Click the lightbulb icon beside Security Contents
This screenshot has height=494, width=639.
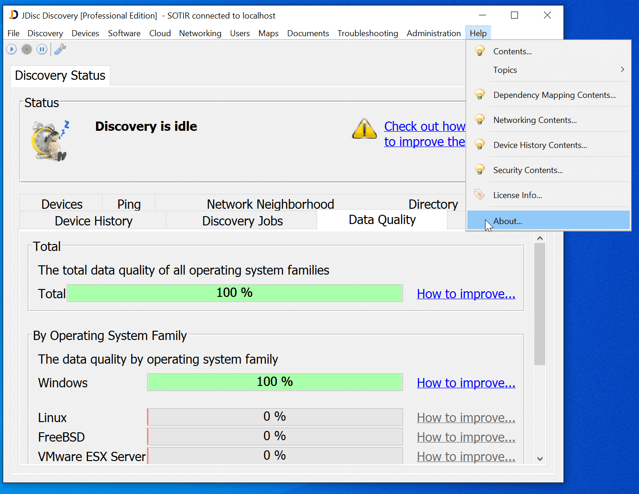tap(479, 169)
